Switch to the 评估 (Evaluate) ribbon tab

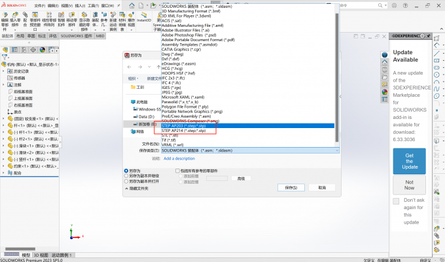click(53, 36)
